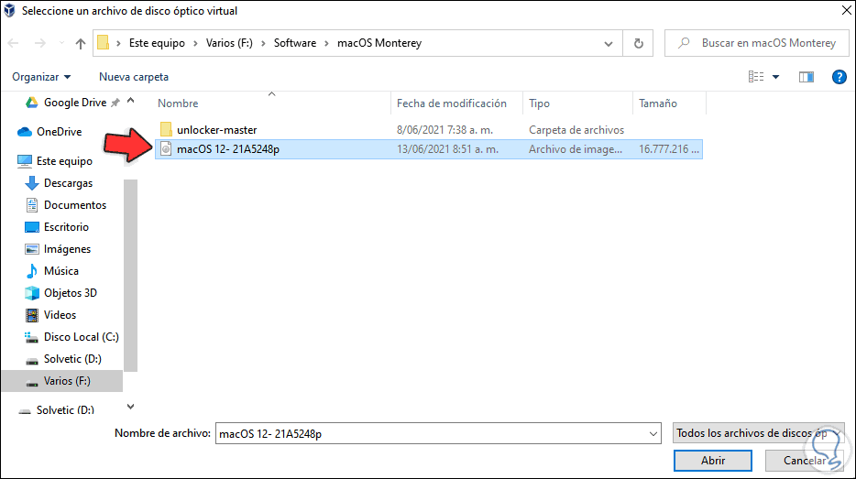The height and width of the screenshot is (479, 856).
Task: Refresh the macOS Monterey folder
Action: pyautogui.click(x=638, y=43)
